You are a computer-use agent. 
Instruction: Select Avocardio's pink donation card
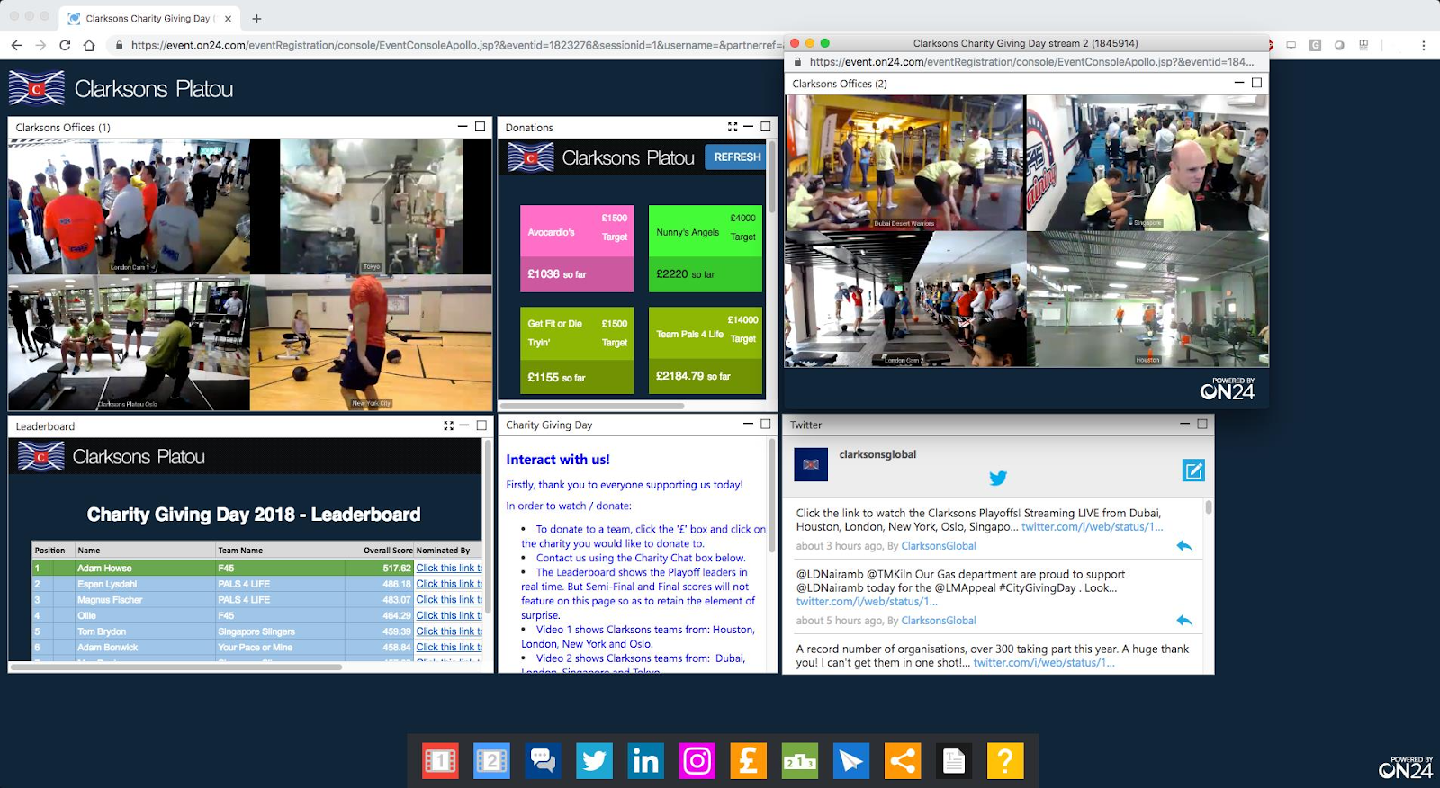[x=577, y=248]
